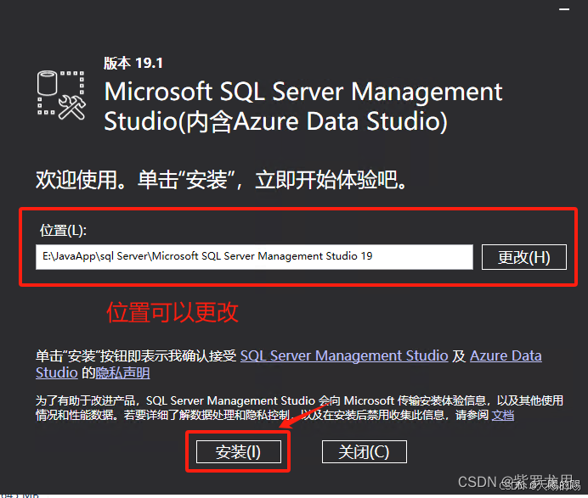Viewport: 588px width, 498px height.
Task: Open the privacy statement (隐私声明) link
Action: pos(122,373)
